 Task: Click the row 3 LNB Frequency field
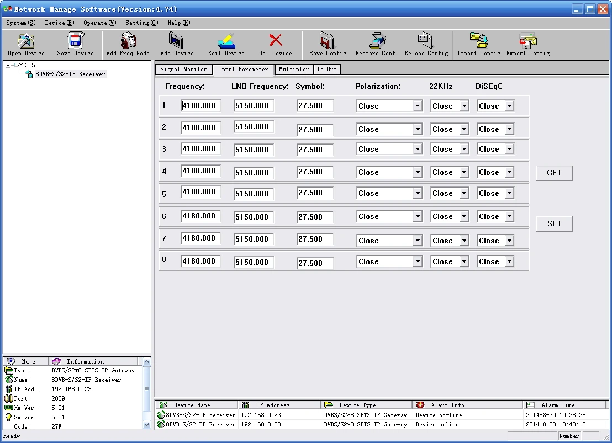[x=254, y=150]
